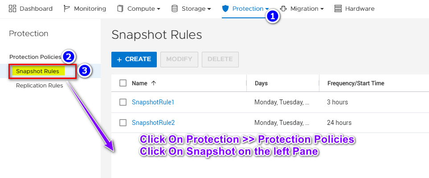The image size is (429, 178).
Task: Tick the select-all checkbox in the header
Action: (x=123, y=83)
